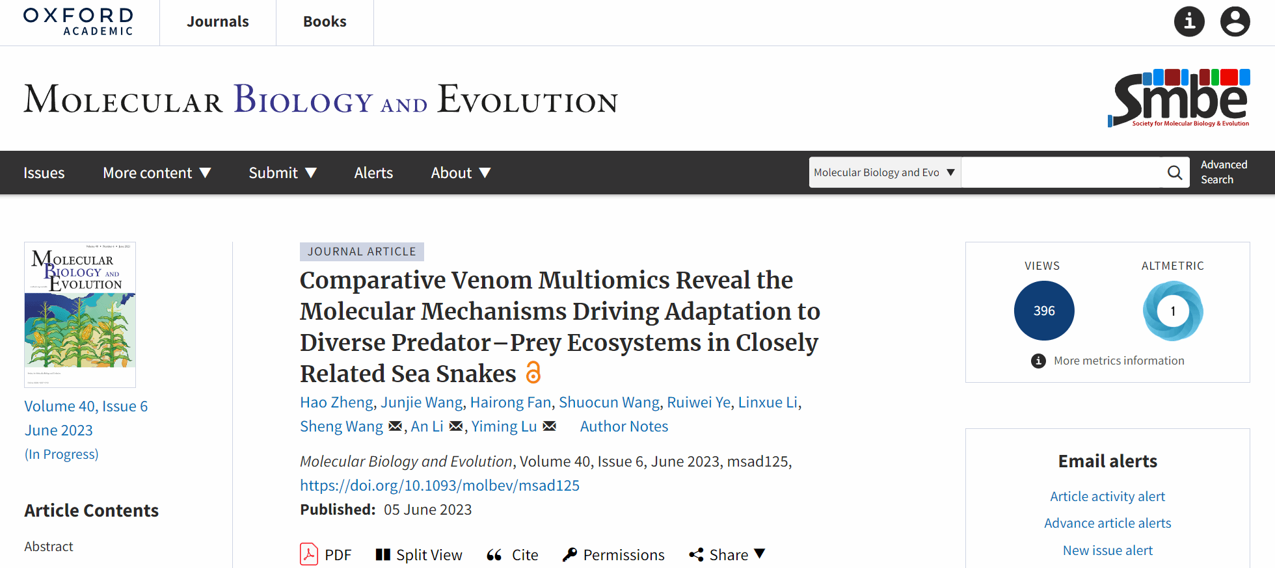
Task: Expand the Share dropdown
Action: tap(727, 554)
